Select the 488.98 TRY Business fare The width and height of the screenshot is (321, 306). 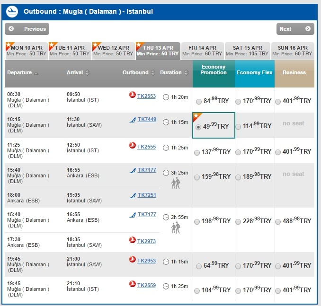coord(278,221)
